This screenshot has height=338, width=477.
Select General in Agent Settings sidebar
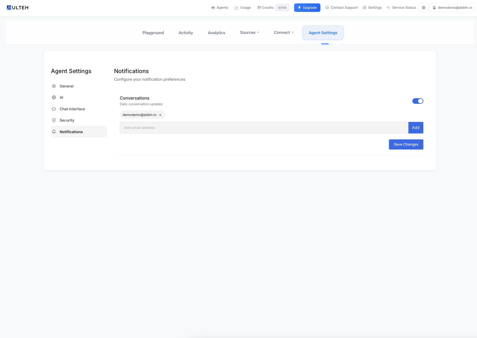click(67, 86)
